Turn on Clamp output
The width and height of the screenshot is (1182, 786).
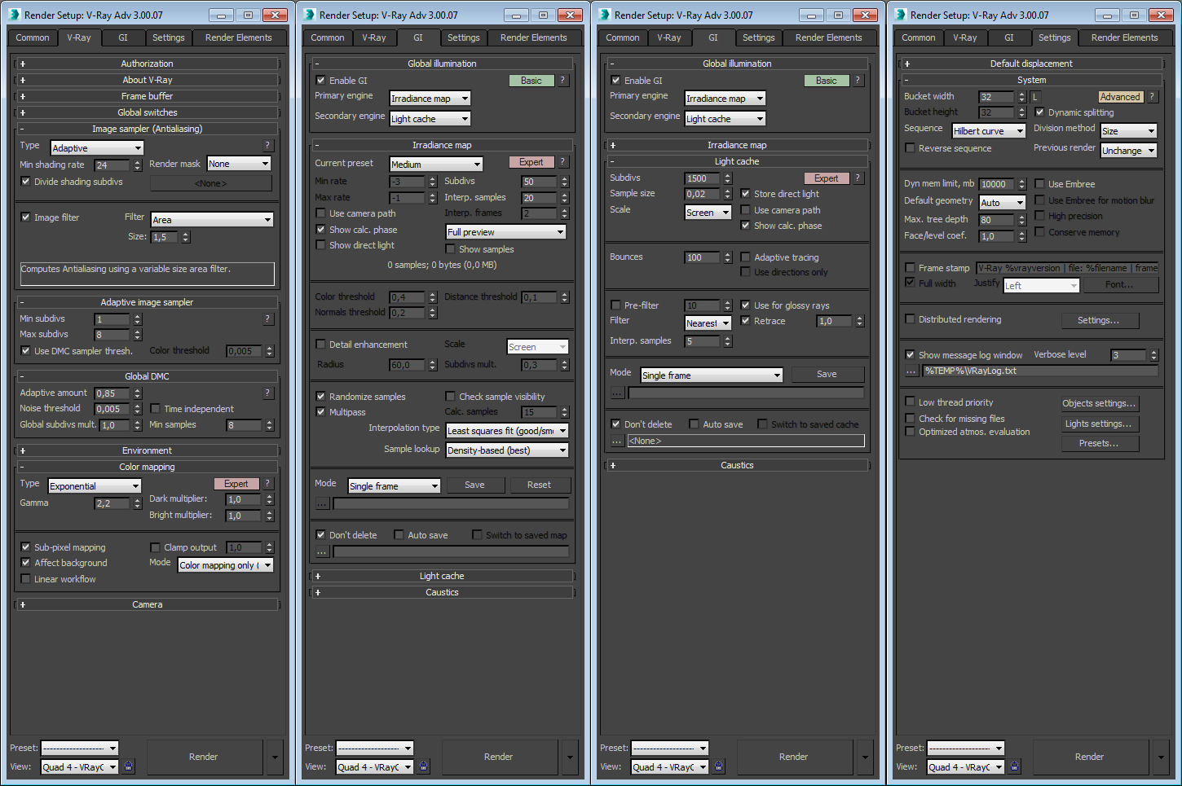tap(155, 547)
